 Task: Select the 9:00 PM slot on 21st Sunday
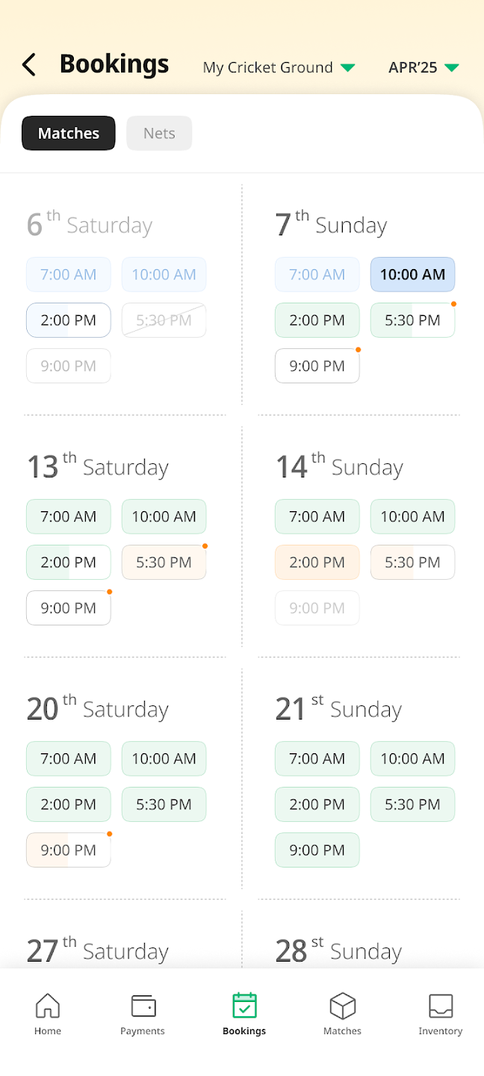[317, 850]
